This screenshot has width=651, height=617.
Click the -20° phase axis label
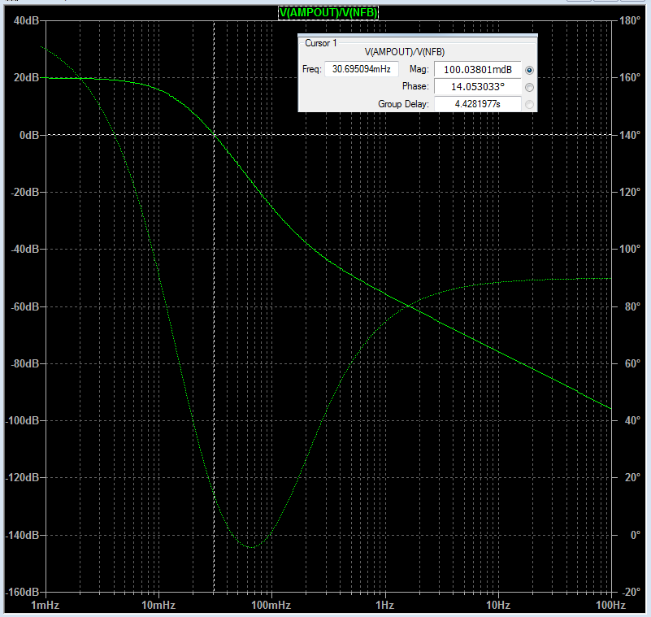click(x=631, y=592)
